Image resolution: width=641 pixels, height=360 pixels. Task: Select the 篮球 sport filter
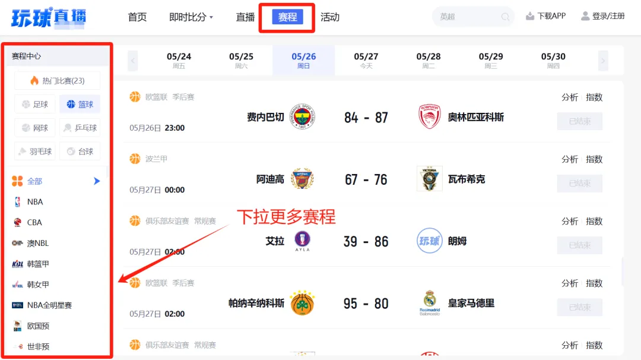coord(80,105)
